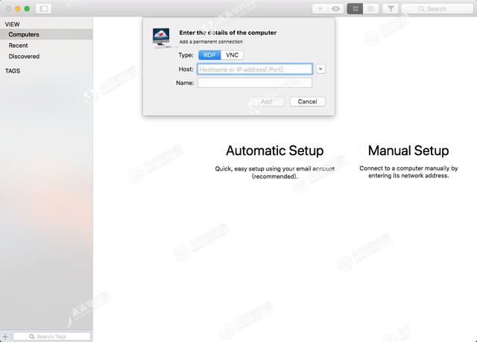Click the Host address input field
The height and width of the screenshot is (342, 477).
(x=255, y=69)
